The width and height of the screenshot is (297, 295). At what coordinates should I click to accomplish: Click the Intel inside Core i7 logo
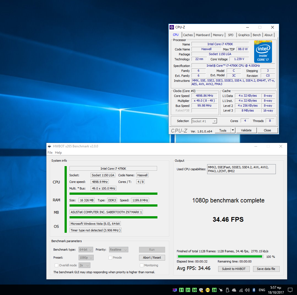point(263,52)
